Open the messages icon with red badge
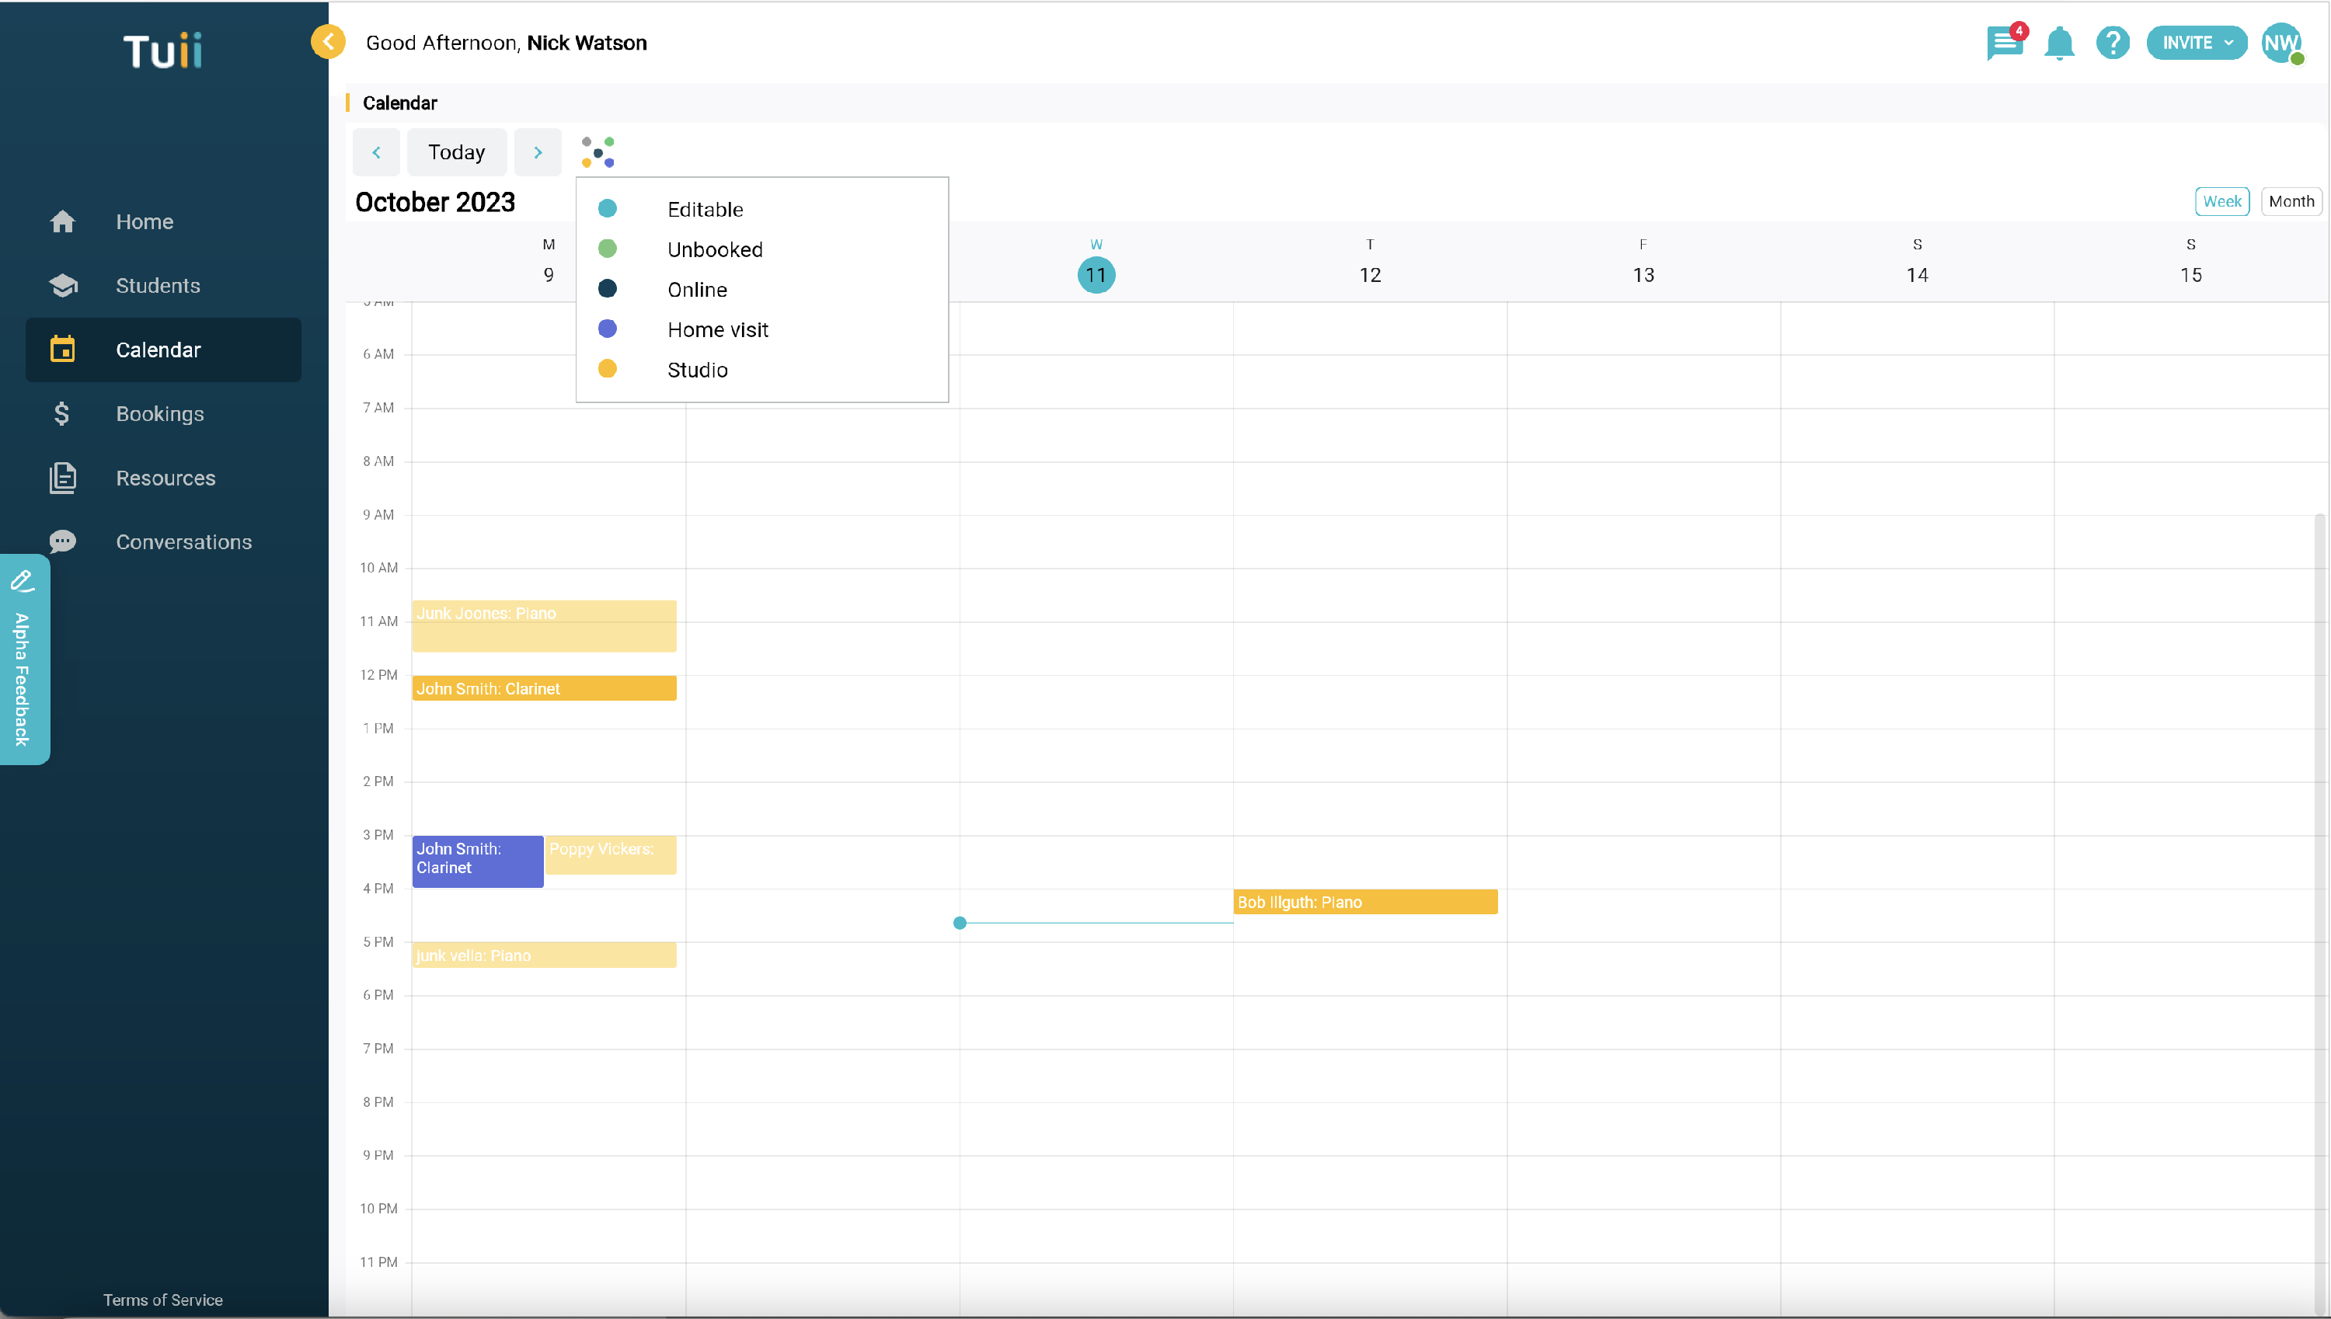 [2005, 43]
